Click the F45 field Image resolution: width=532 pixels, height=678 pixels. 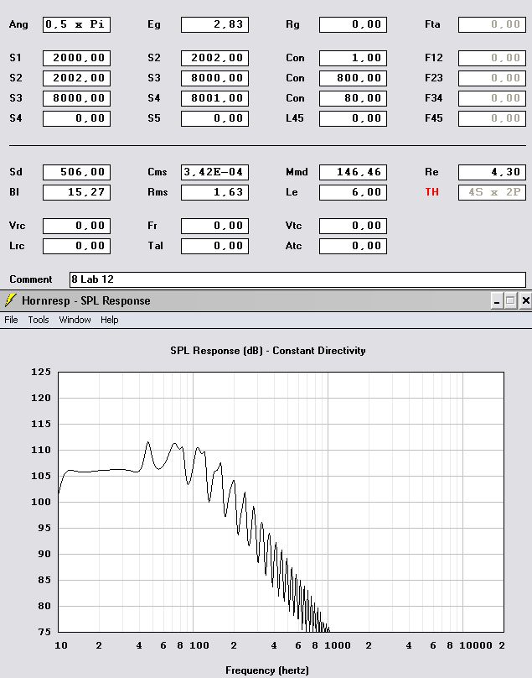492,118
